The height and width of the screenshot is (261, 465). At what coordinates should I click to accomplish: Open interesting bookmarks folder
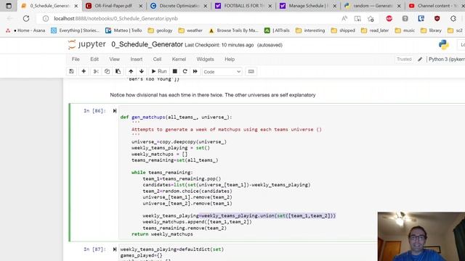310,30
